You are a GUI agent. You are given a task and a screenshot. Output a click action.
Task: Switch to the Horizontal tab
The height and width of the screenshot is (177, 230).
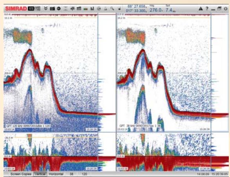coord(56,174)
